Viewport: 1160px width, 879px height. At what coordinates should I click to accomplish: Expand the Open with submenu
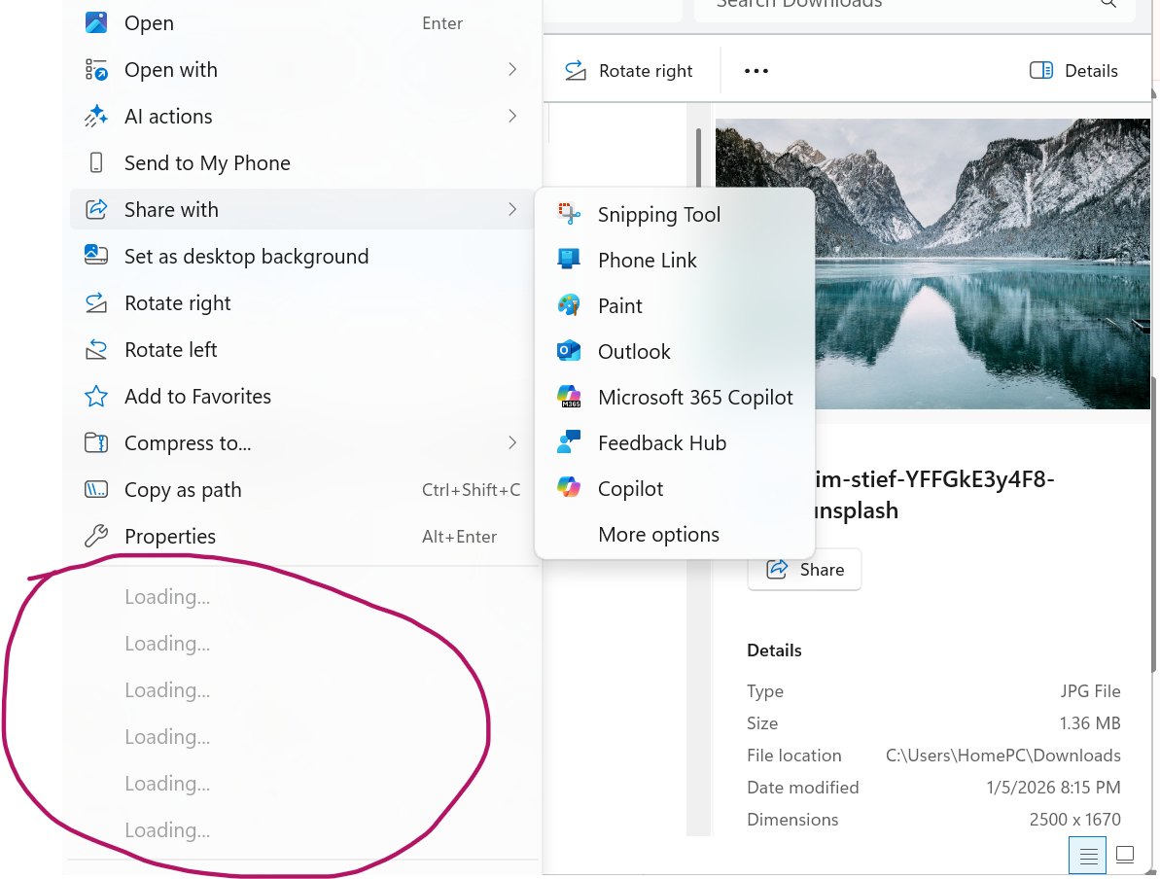[170, 69]
